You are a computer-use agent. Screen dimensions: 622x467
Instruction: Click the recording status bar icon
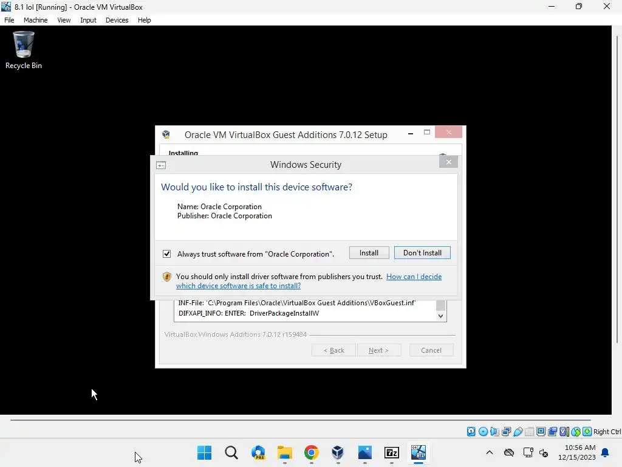coord(552,432)
